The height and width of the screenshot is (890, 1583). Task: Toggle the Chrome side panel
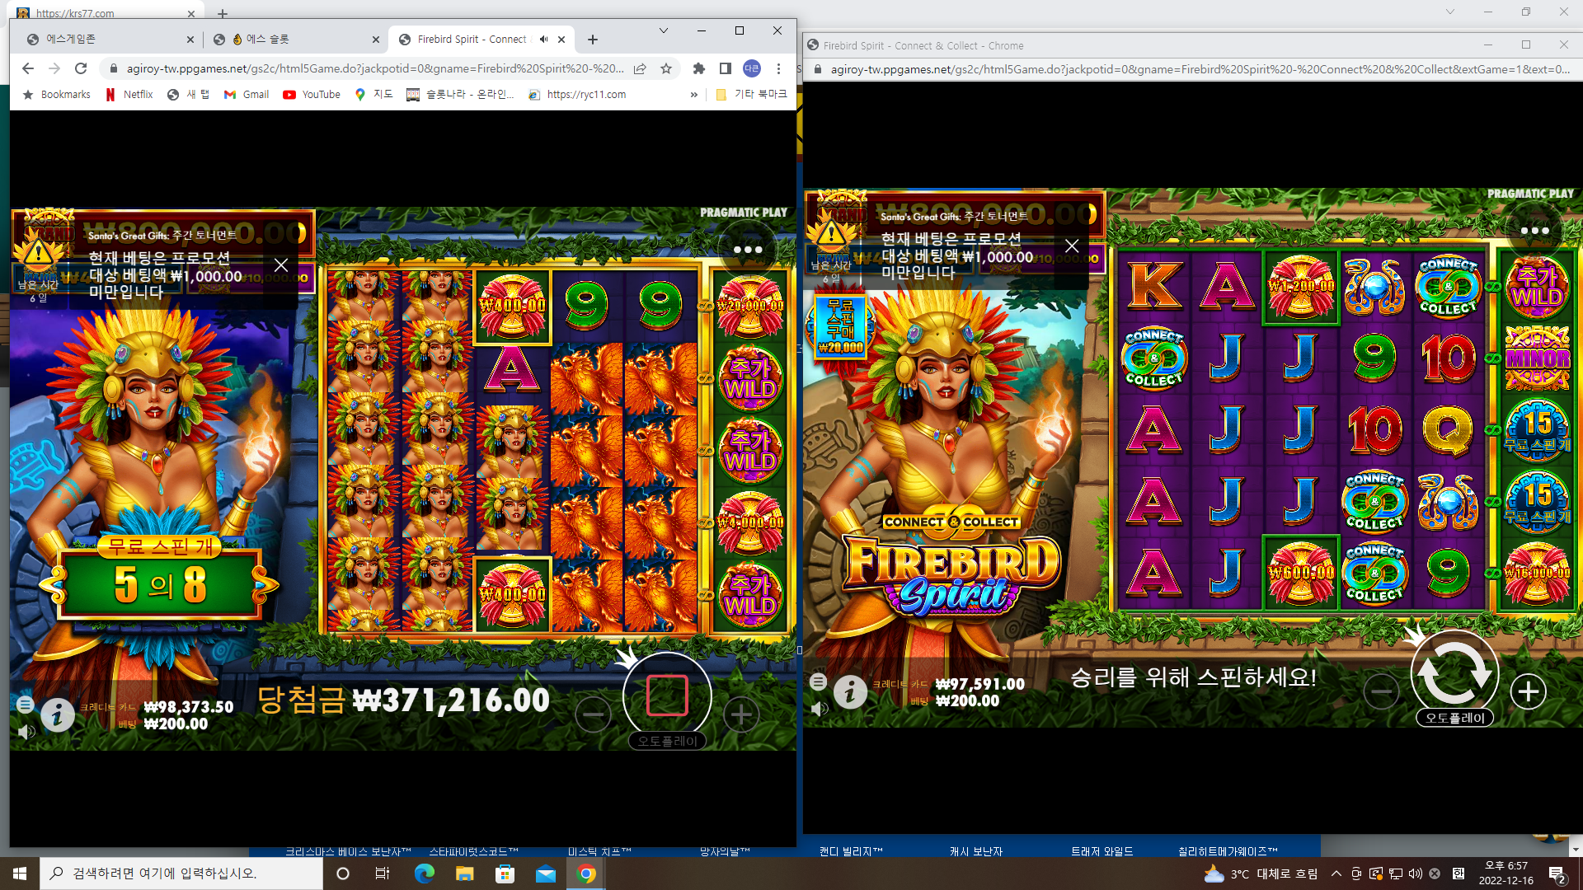click(726, 68)
